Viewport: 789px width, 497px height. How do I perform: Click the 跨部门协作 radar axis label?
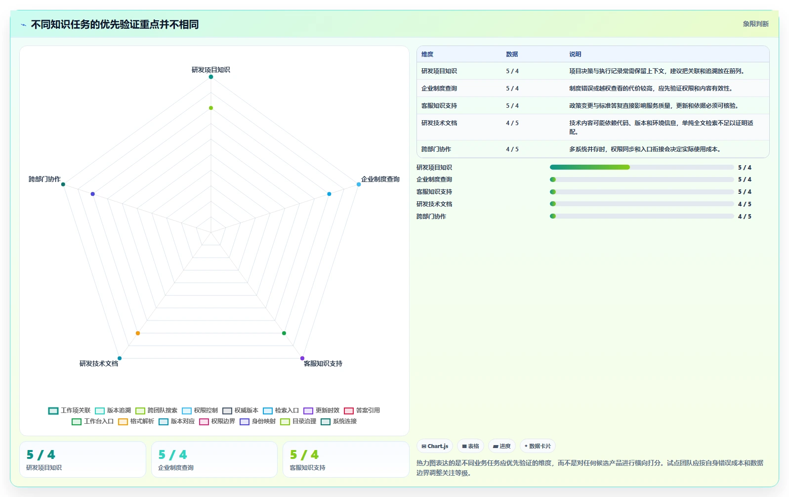pos(44,179)
